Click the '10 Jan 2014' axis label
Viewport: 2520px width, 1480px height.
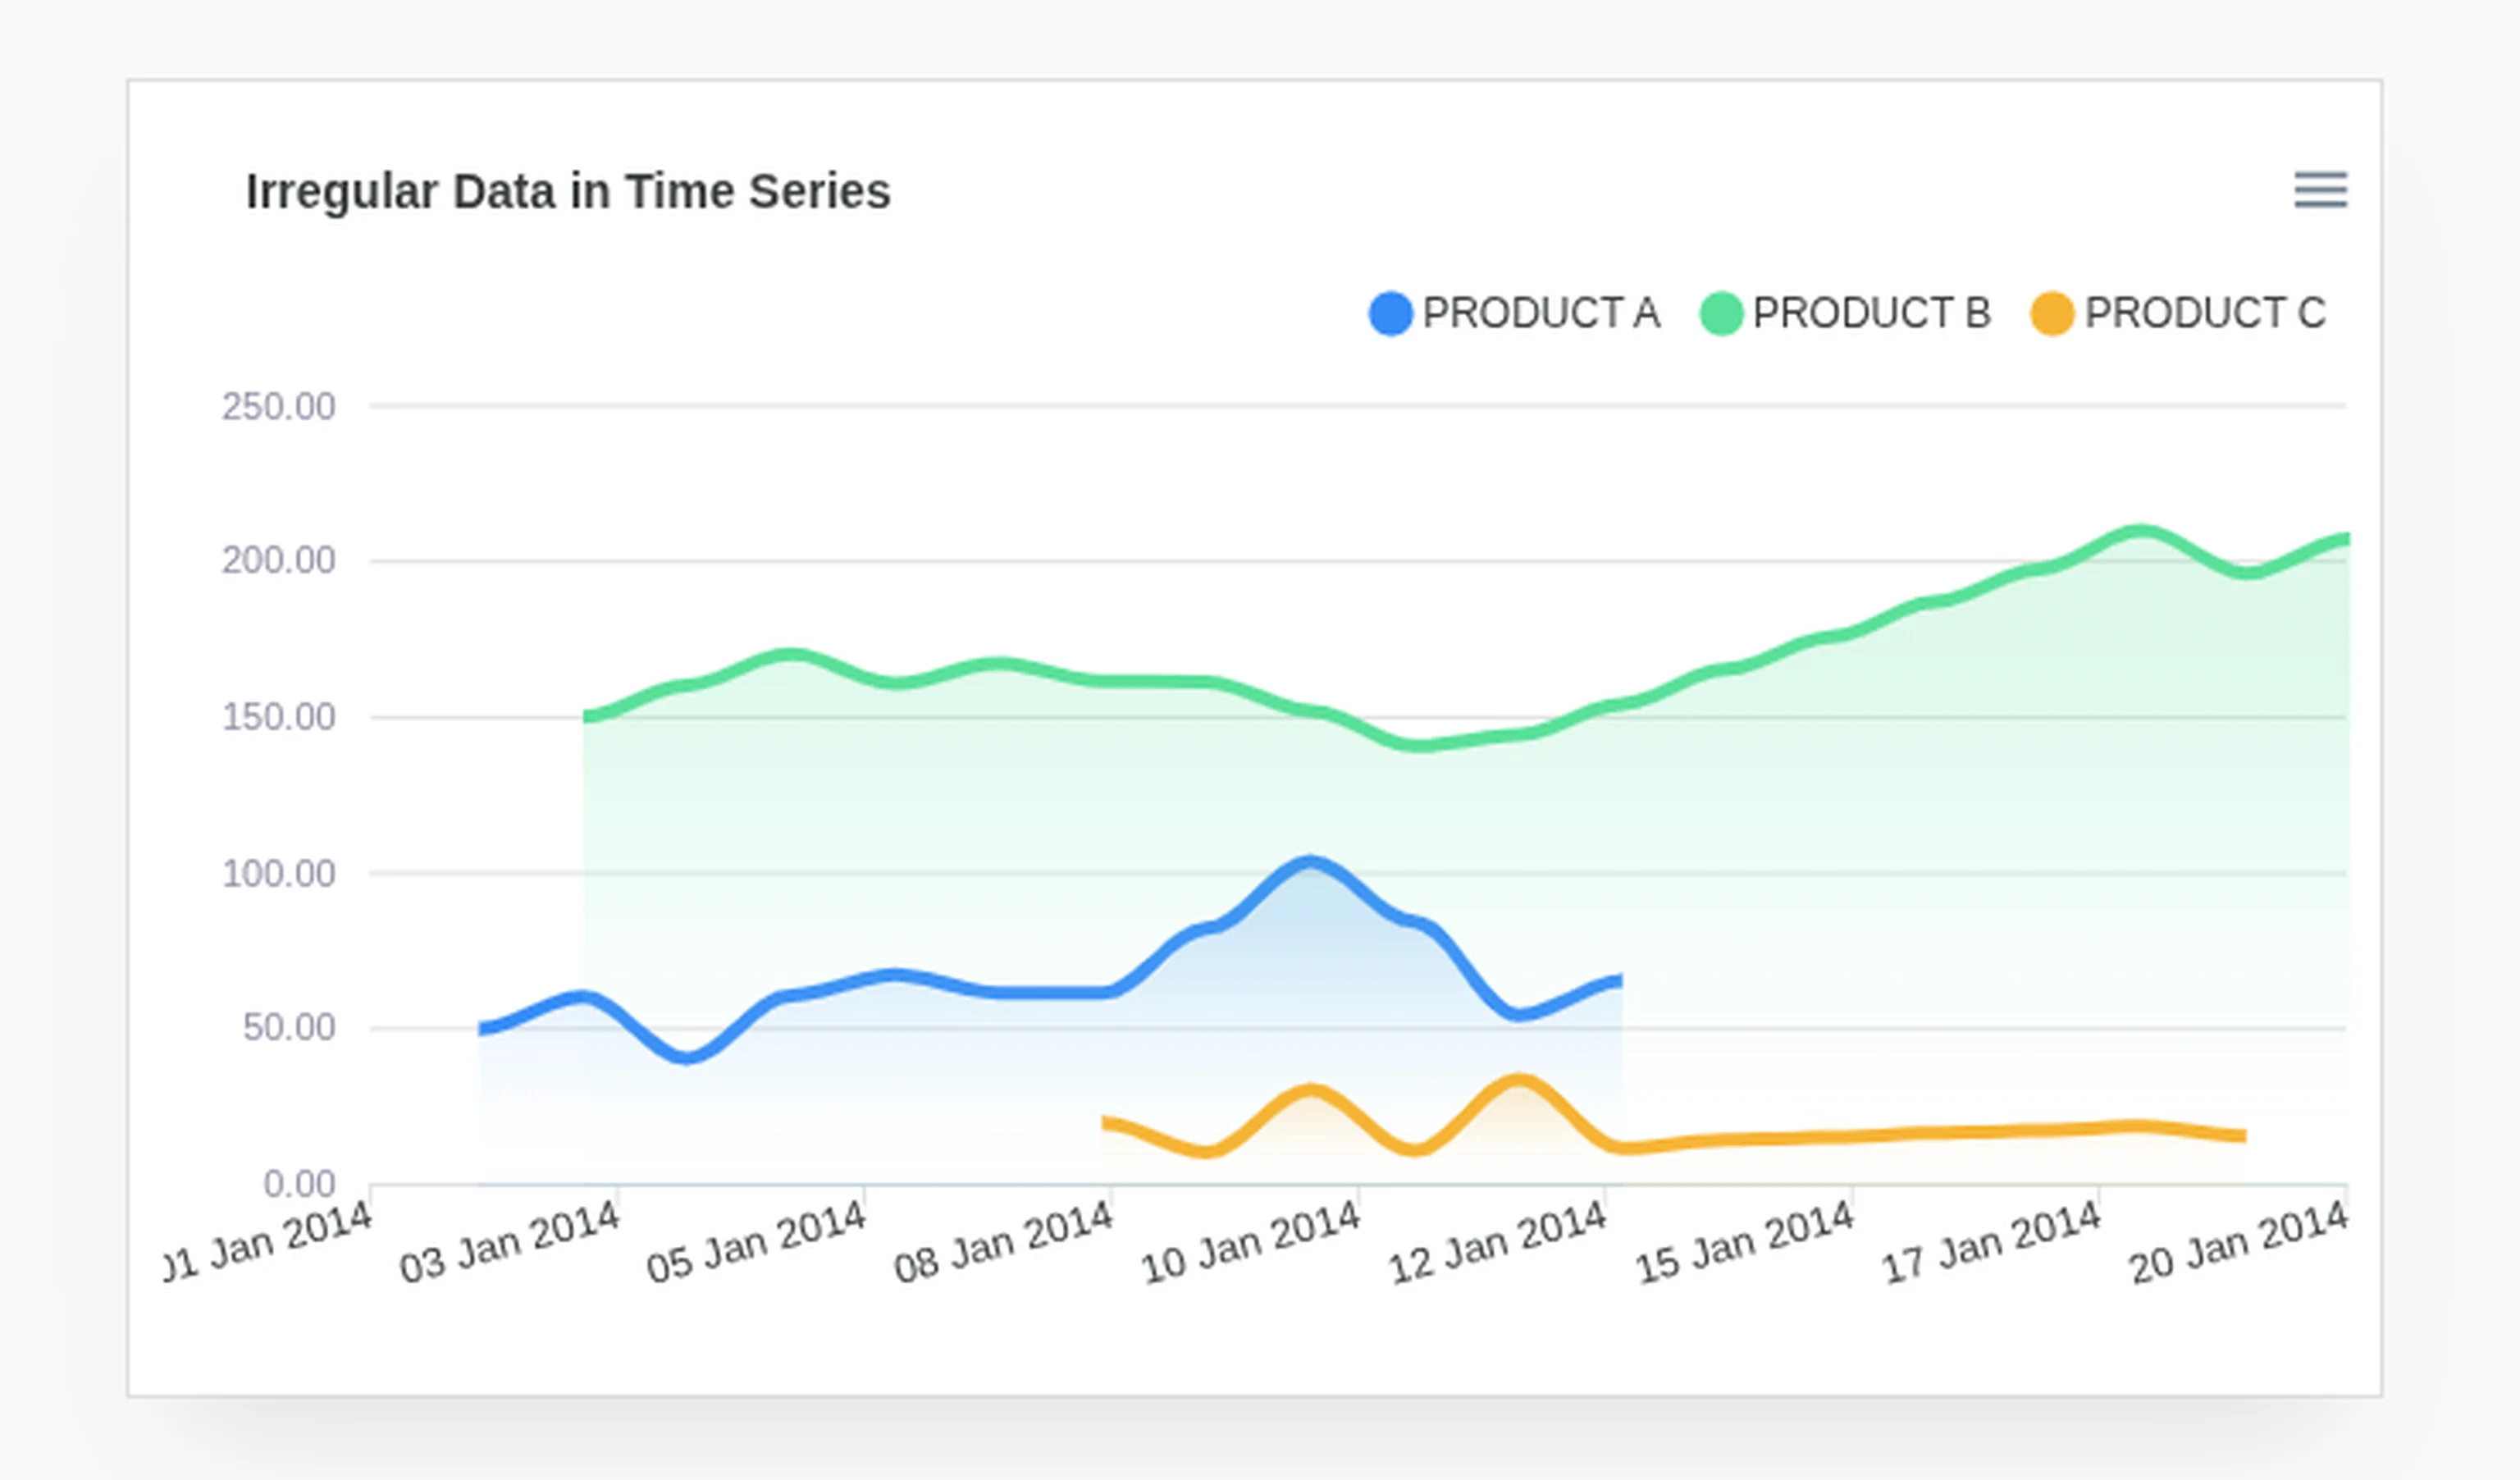(1250, 1243)
